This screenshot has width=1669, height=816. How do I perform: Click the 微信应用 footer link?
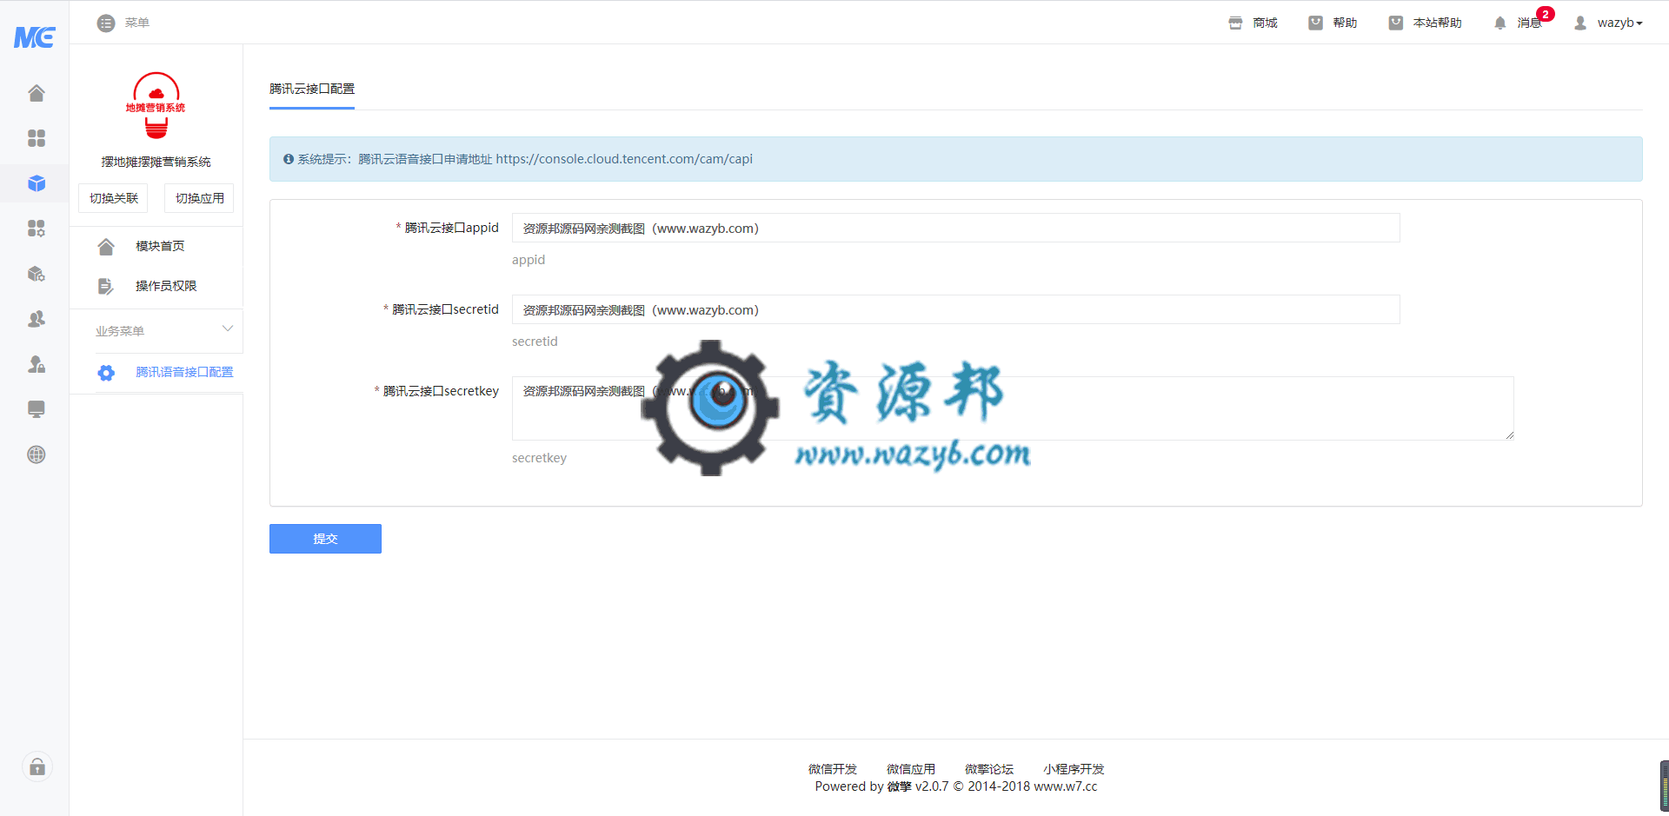tap(911, 769)
